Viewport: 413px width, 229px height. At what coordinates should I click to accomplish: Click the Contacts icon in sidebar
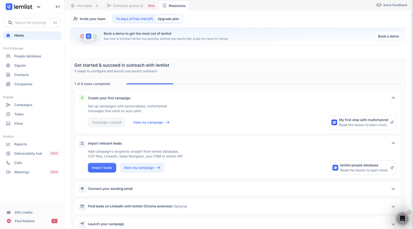(8, 75)
